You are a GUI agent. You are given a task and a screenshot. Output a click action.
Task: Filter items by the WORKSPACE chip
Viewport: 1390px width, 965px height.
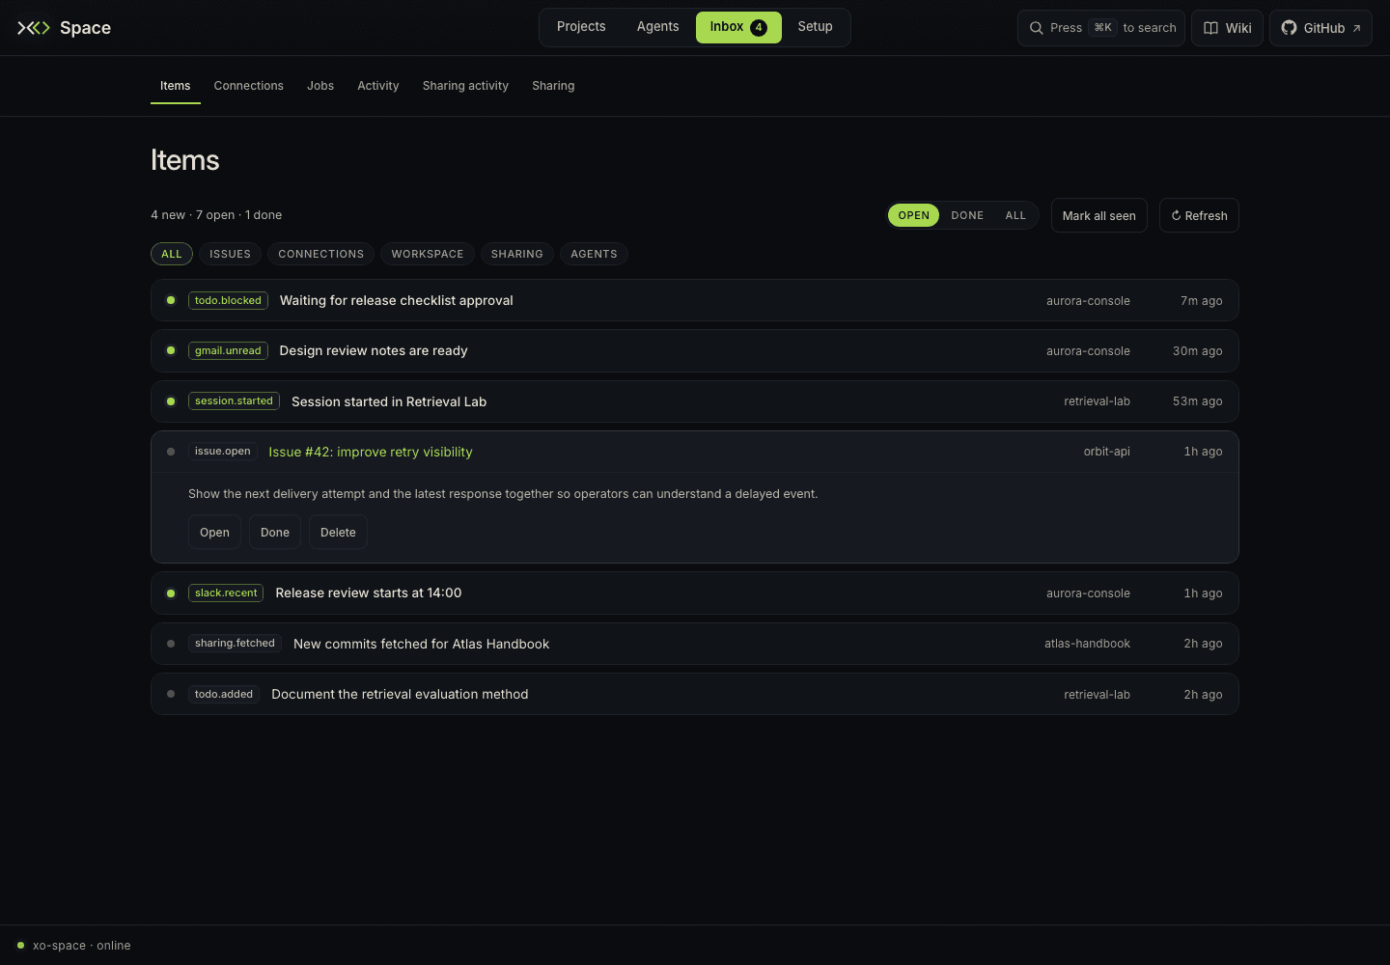pos(428,254)
